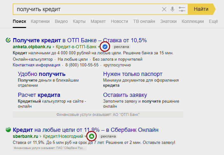The width and height of the screenshot is (224, 155).
Task: Open the ТВ онлайн tab
Action: [144, 21]
